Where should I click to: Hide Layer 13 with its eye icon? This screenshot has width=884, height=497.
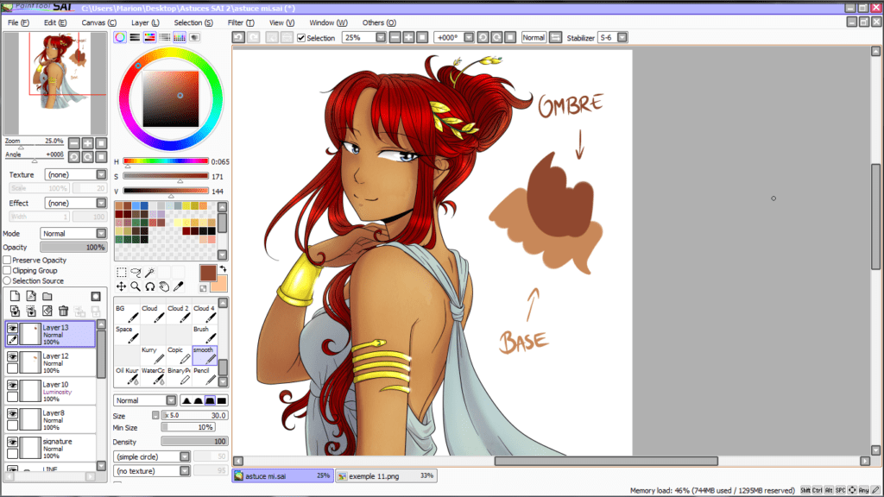(12, 328)
